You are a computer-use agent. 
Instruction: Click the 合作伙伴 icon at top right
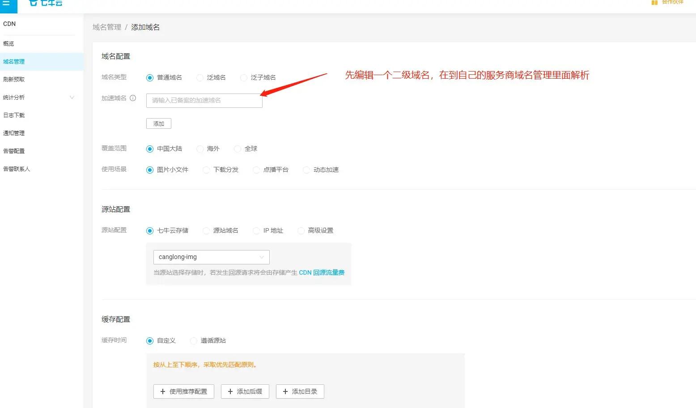point(654,3)
